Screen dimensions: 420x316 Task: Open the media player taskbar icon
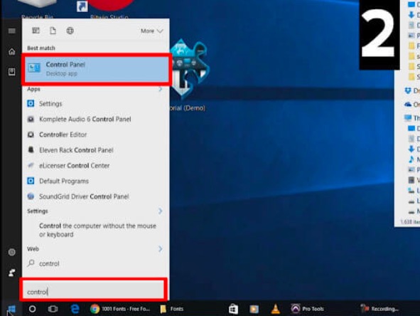pyautogui.click(x=254, y=309)
